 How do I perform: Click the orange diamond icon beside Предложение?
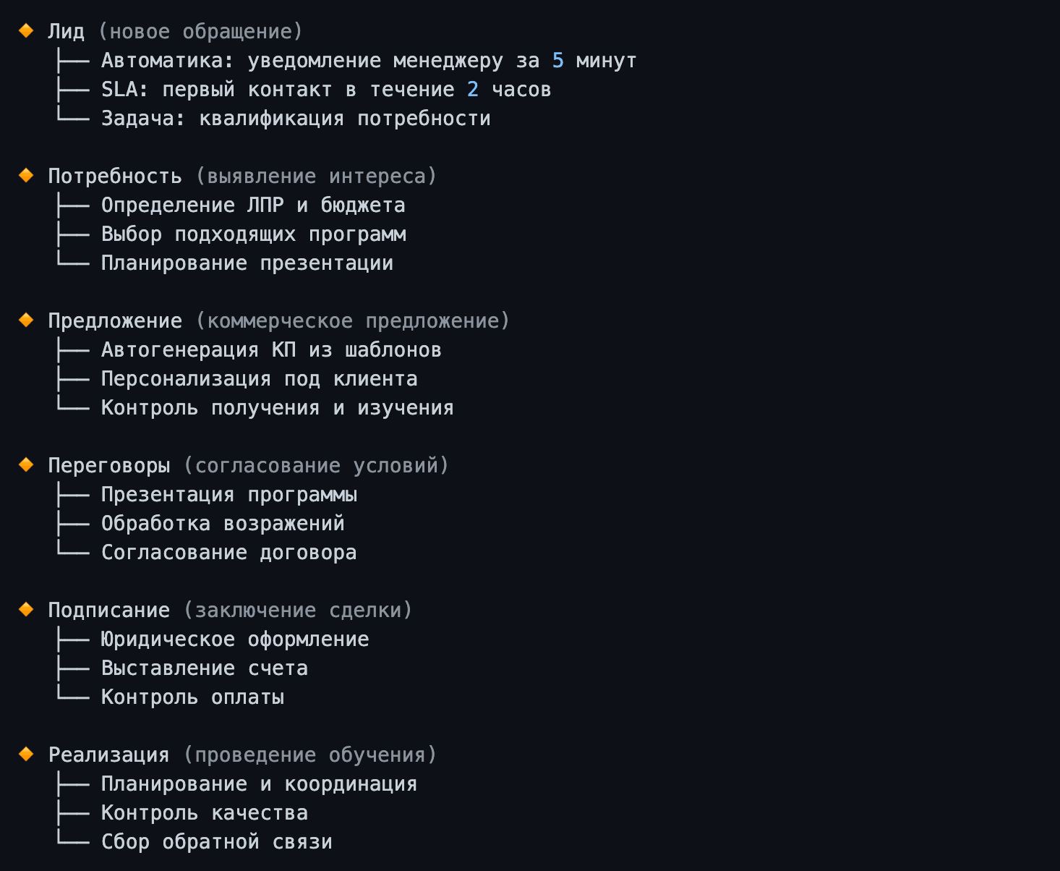(26, 320)
